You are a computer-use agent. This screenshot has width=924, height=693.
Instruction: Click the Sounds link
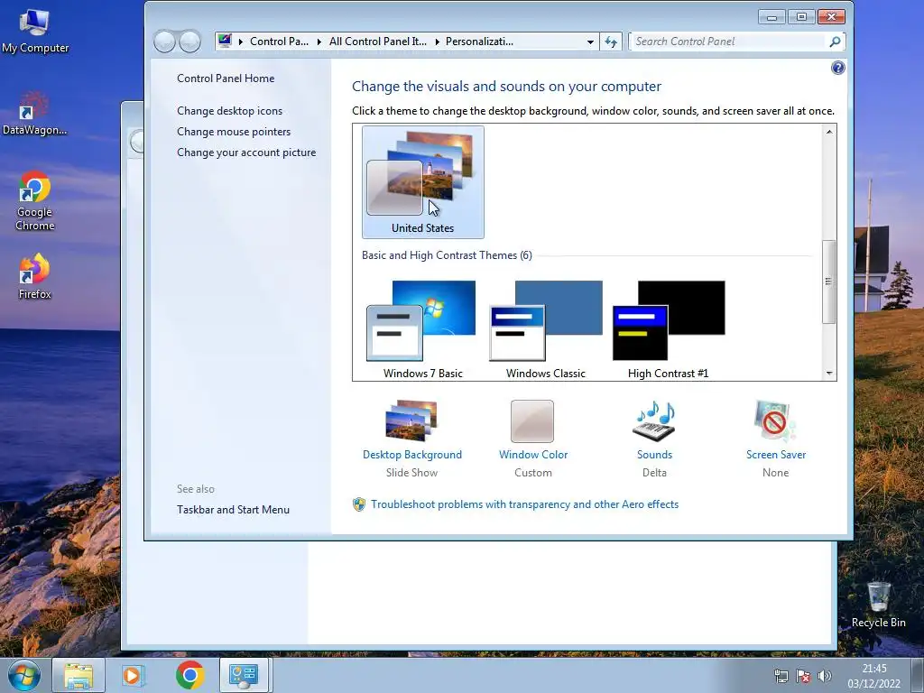point(654,455)
